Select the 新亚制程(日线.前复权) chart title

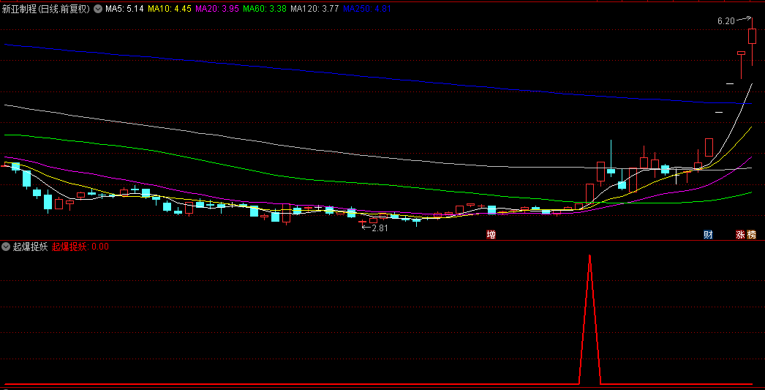pyautogui.click(x=46, y=8)
